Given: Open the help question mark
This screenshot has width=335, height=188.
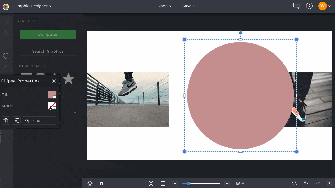Looking at the screenshot, I should 309,6.
